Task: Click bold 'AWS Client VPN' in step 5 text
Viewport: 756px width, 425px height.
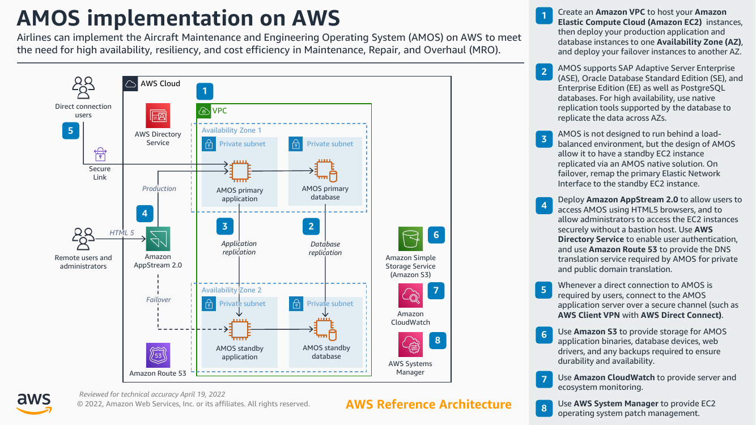Action: [590, 315]
